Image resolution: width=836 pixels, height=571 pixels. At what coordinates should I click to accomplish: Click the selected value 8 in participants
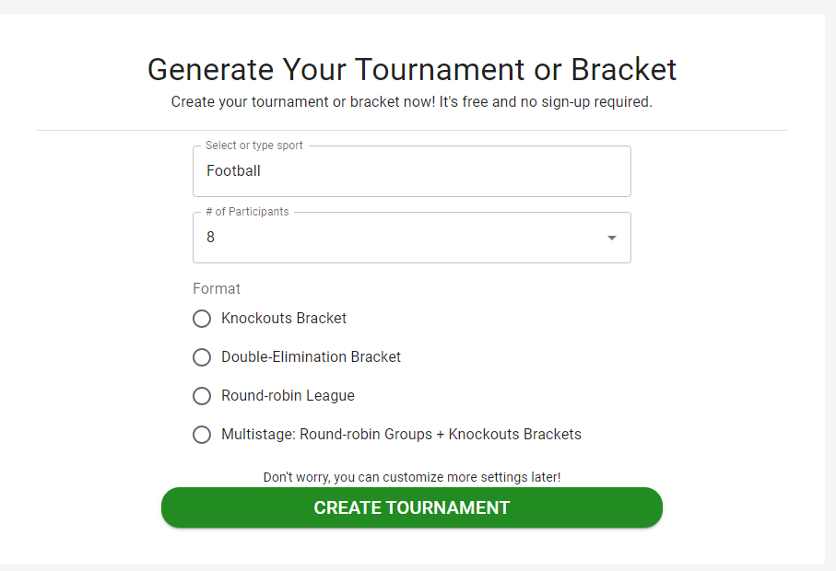(x=211, y=238)
